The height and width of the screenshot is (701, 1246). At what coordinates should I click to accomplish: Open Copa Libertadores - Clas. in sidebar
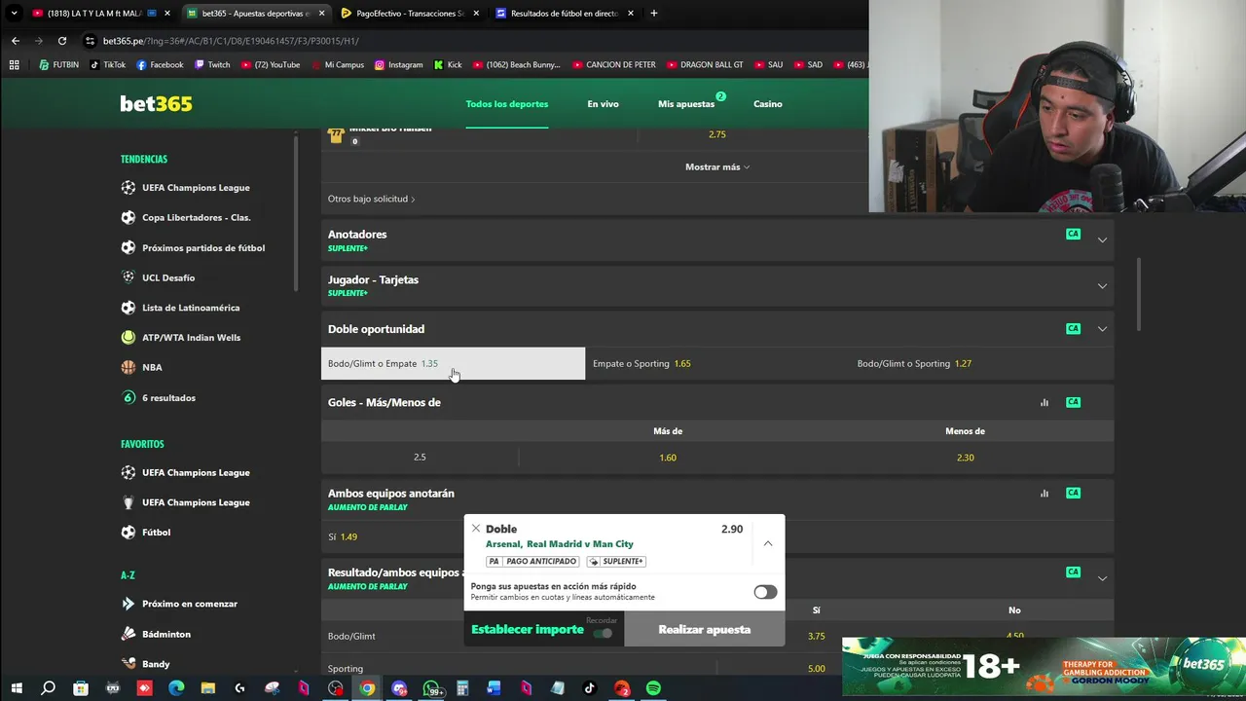[196, 218]
